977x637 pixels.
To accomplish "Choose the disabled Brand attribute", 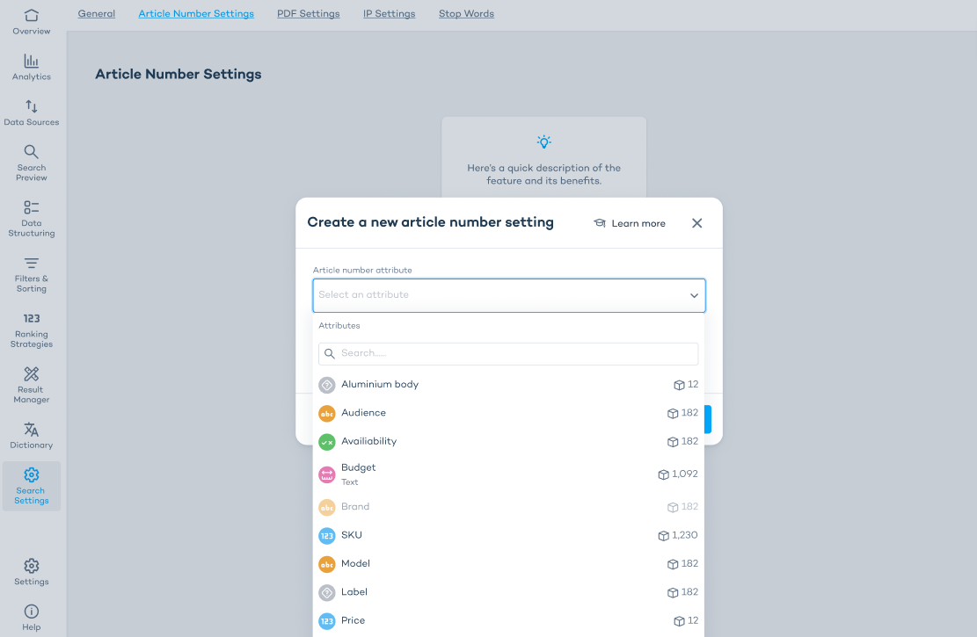I will pyautogui.click(x=508, y=507).
